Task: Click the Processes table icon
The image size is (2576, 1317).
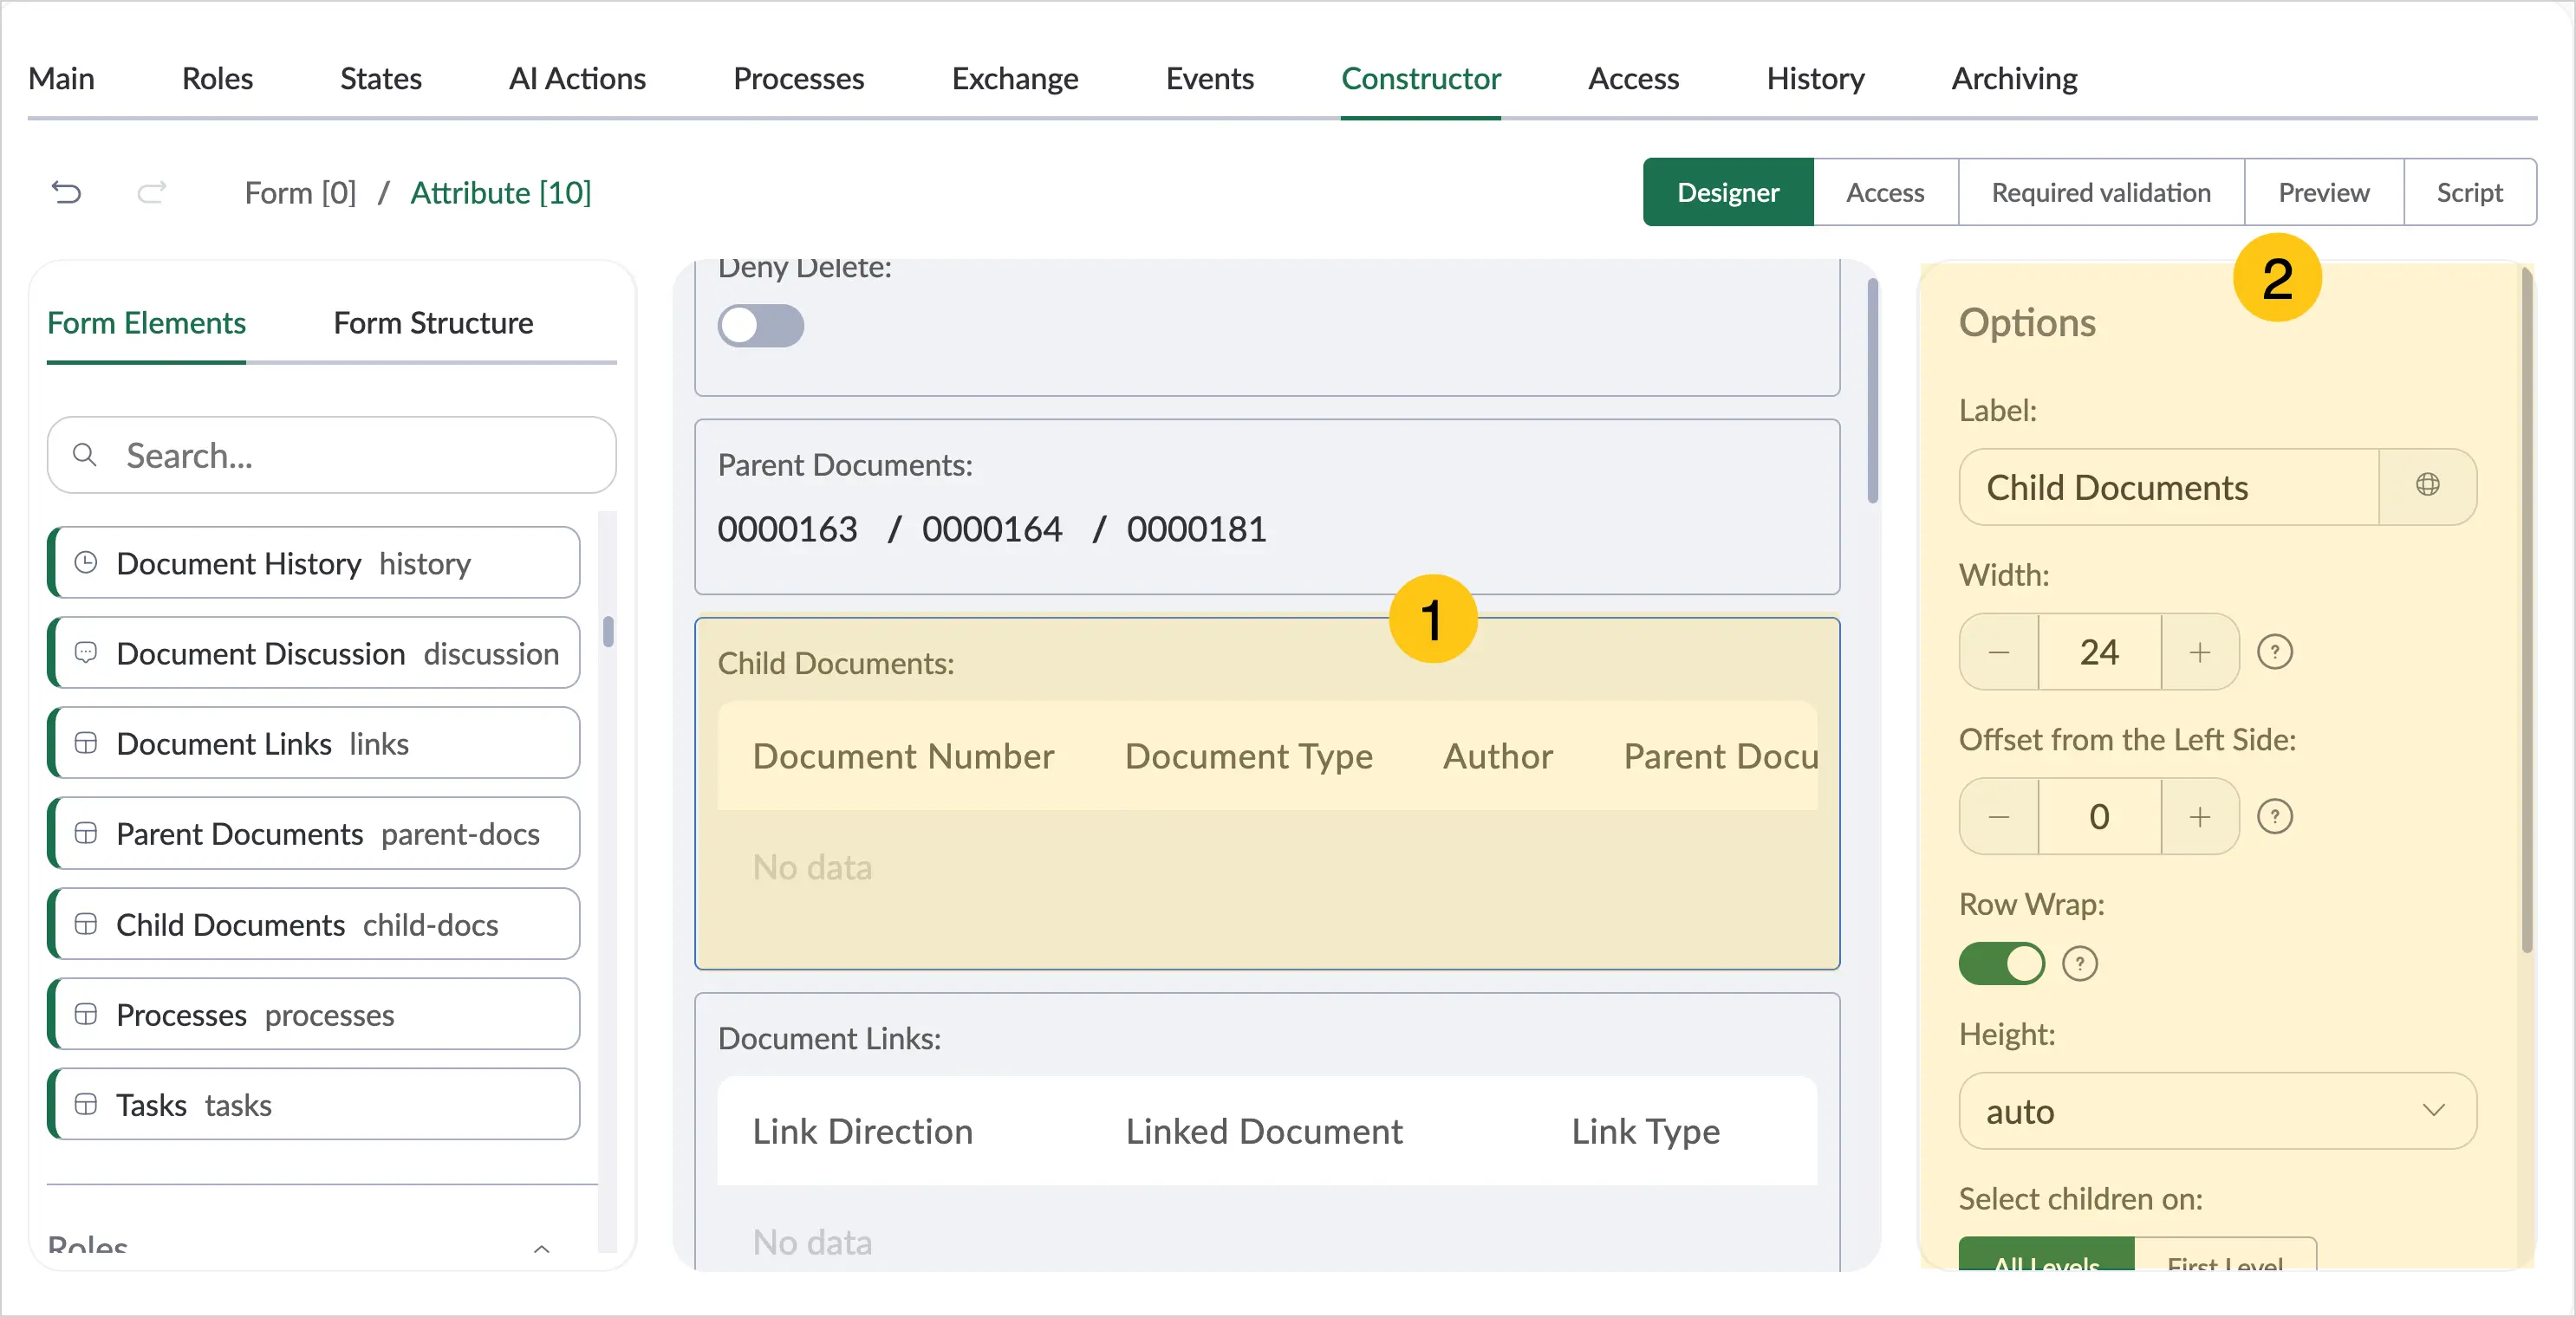Action: (x=86, y=1014)
